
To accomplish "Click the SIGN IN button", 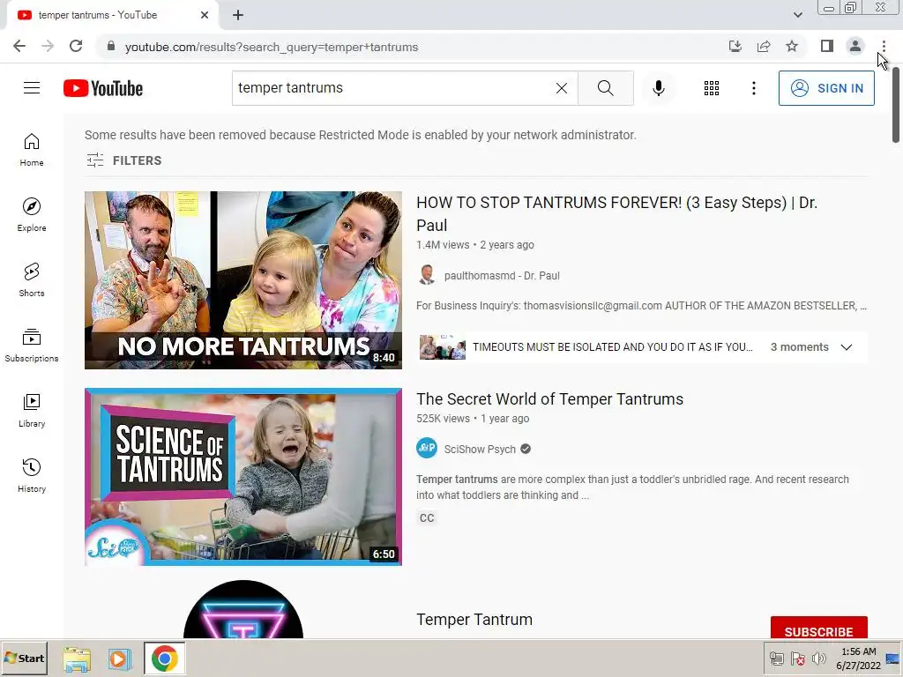I will [826, 88].
